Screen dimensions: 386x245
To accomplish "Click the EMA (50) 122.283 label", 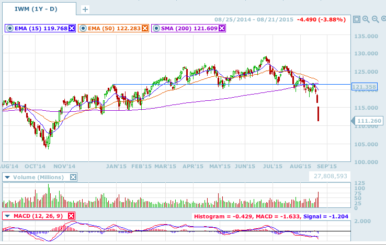I will [x=114, y=29].
